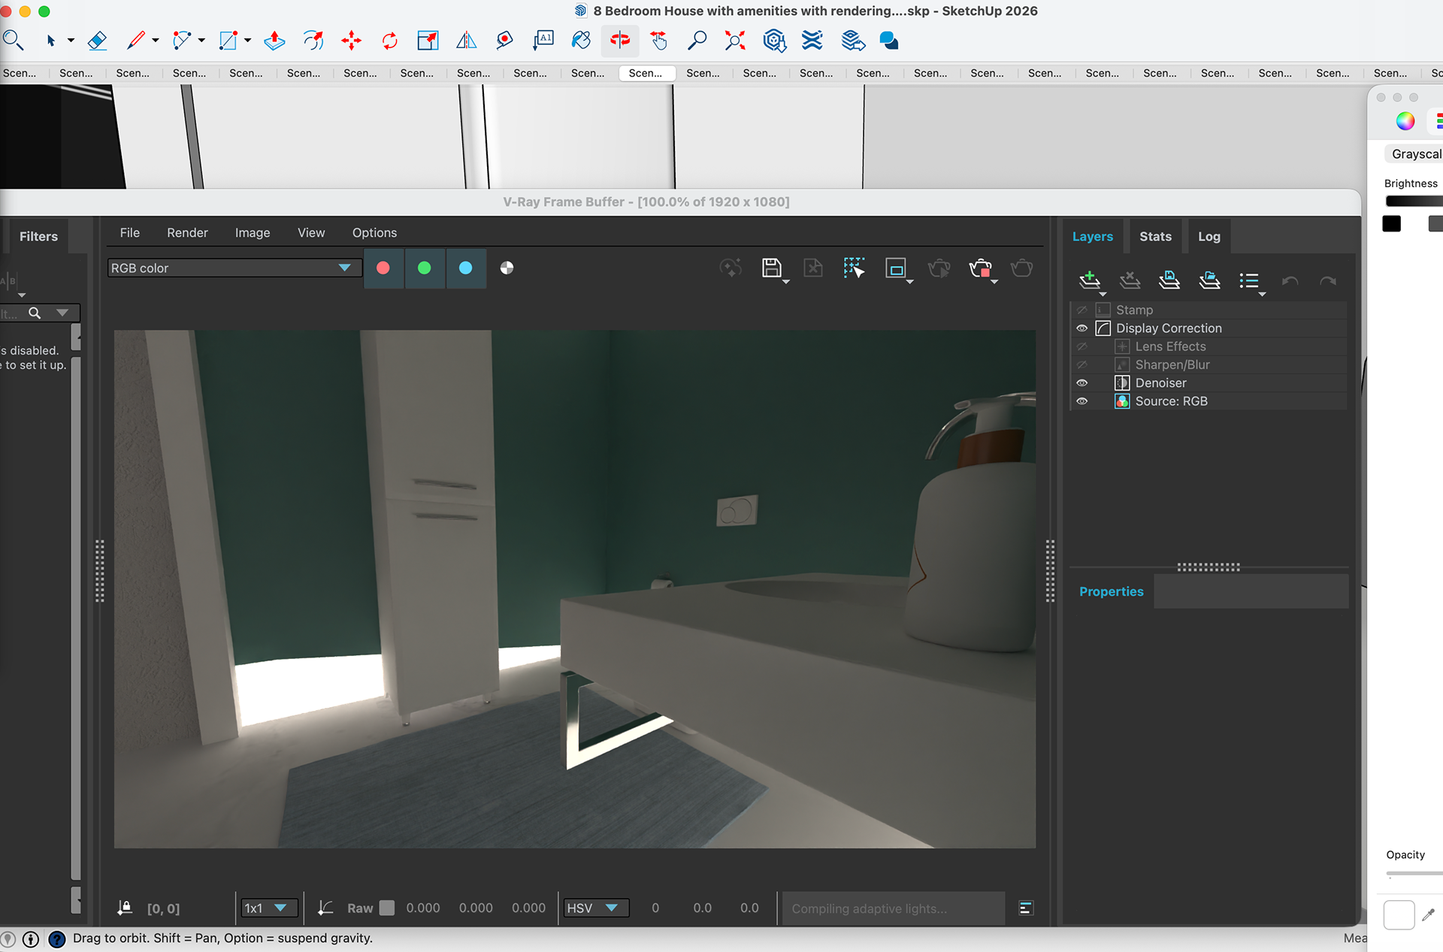Select the Paint Bucket tool

(x=581, y=41)
